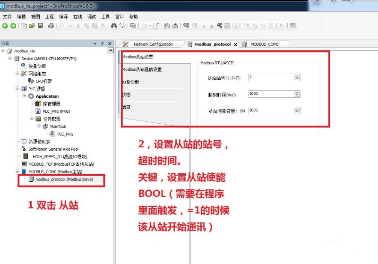Image resolution: width=378 pixels, height=264 pixels.
Task: Increase 从站使能变量 with up spinner
Action: click(297, 109)
